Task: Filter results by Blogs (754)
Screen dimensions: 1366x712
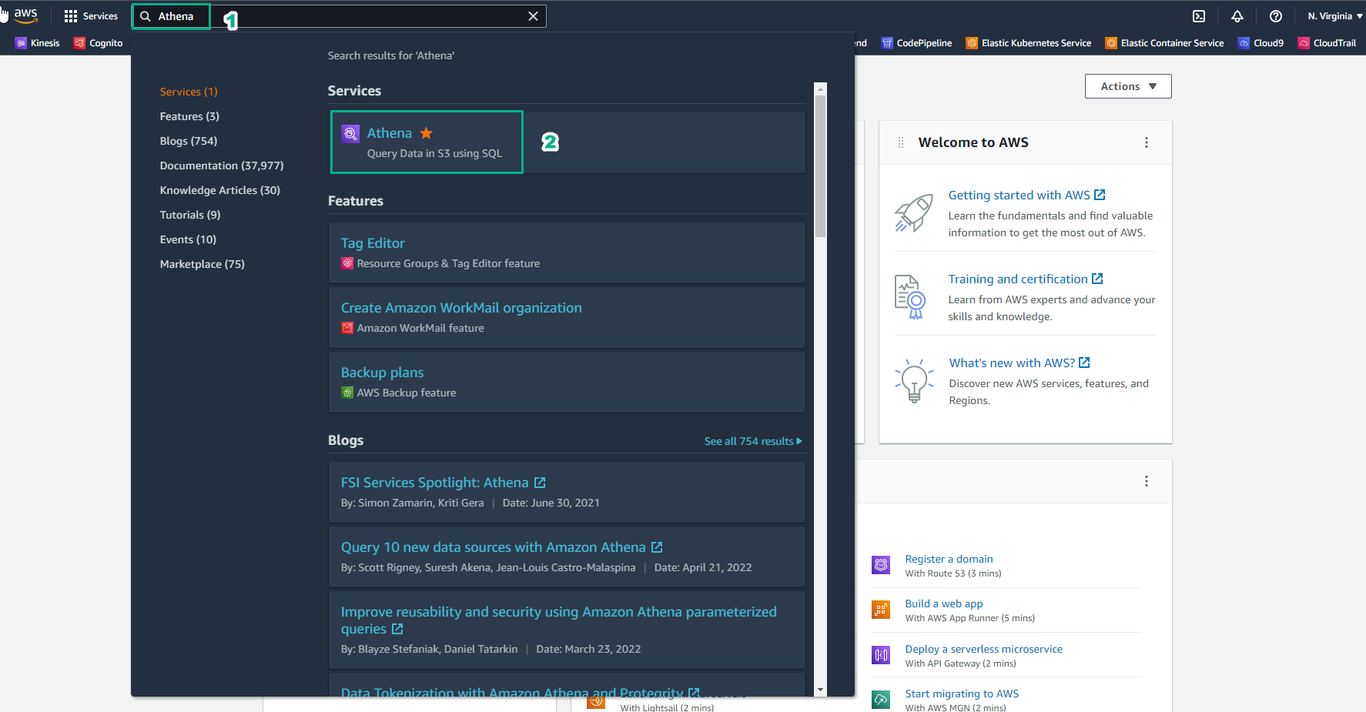Action: click(x=189, y=141)
